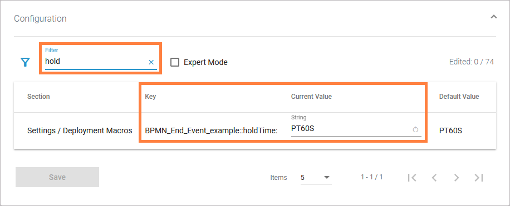Sort by the Section column header
The image size is (510, 206).
tap(38, 97)
